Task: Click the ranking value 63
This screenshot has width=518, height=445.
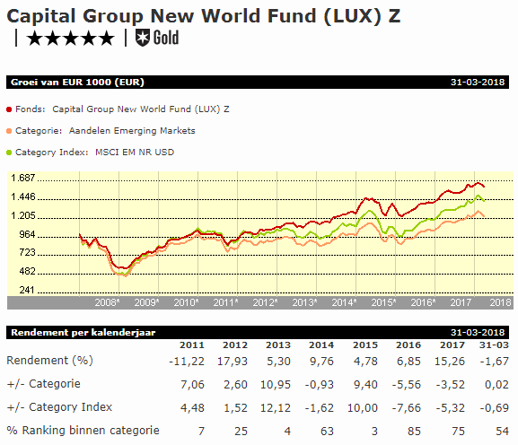Action: click(327, 432)
